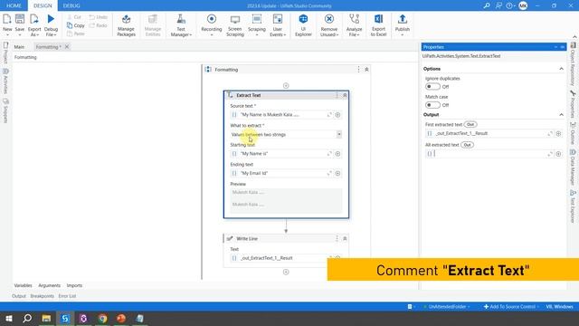Show the Error List panel

click(x=67, y=296)
